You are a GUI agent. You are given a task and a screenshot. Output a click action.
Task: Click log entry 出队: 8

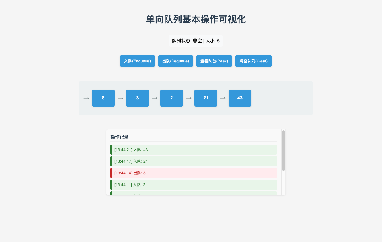[194, 173]
